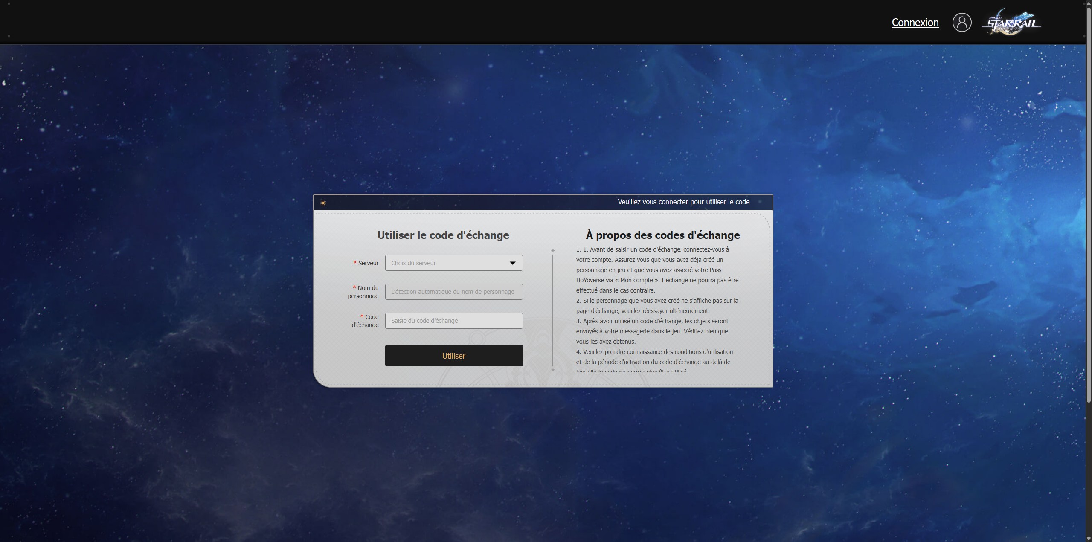Click the Serveur field label
This screenshot has width=1092, height=542.
click(x=368, y=263)
